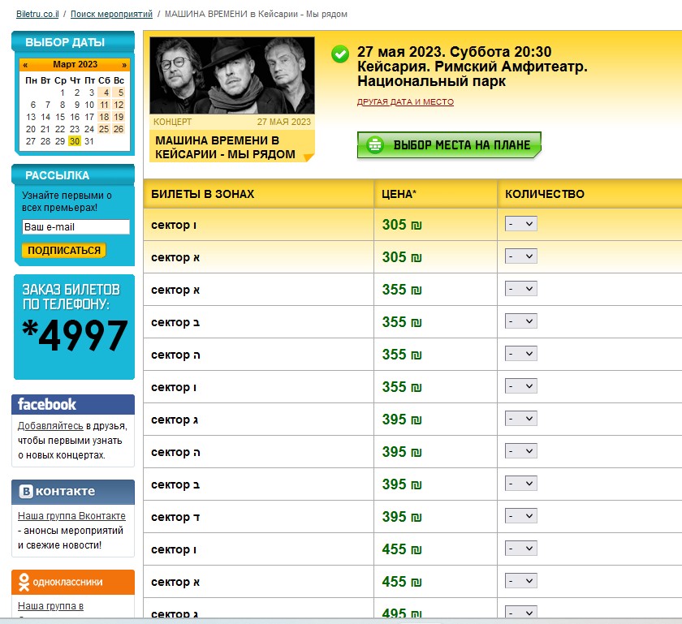Click the РАССЫЛКА panel header

(73, 175)
